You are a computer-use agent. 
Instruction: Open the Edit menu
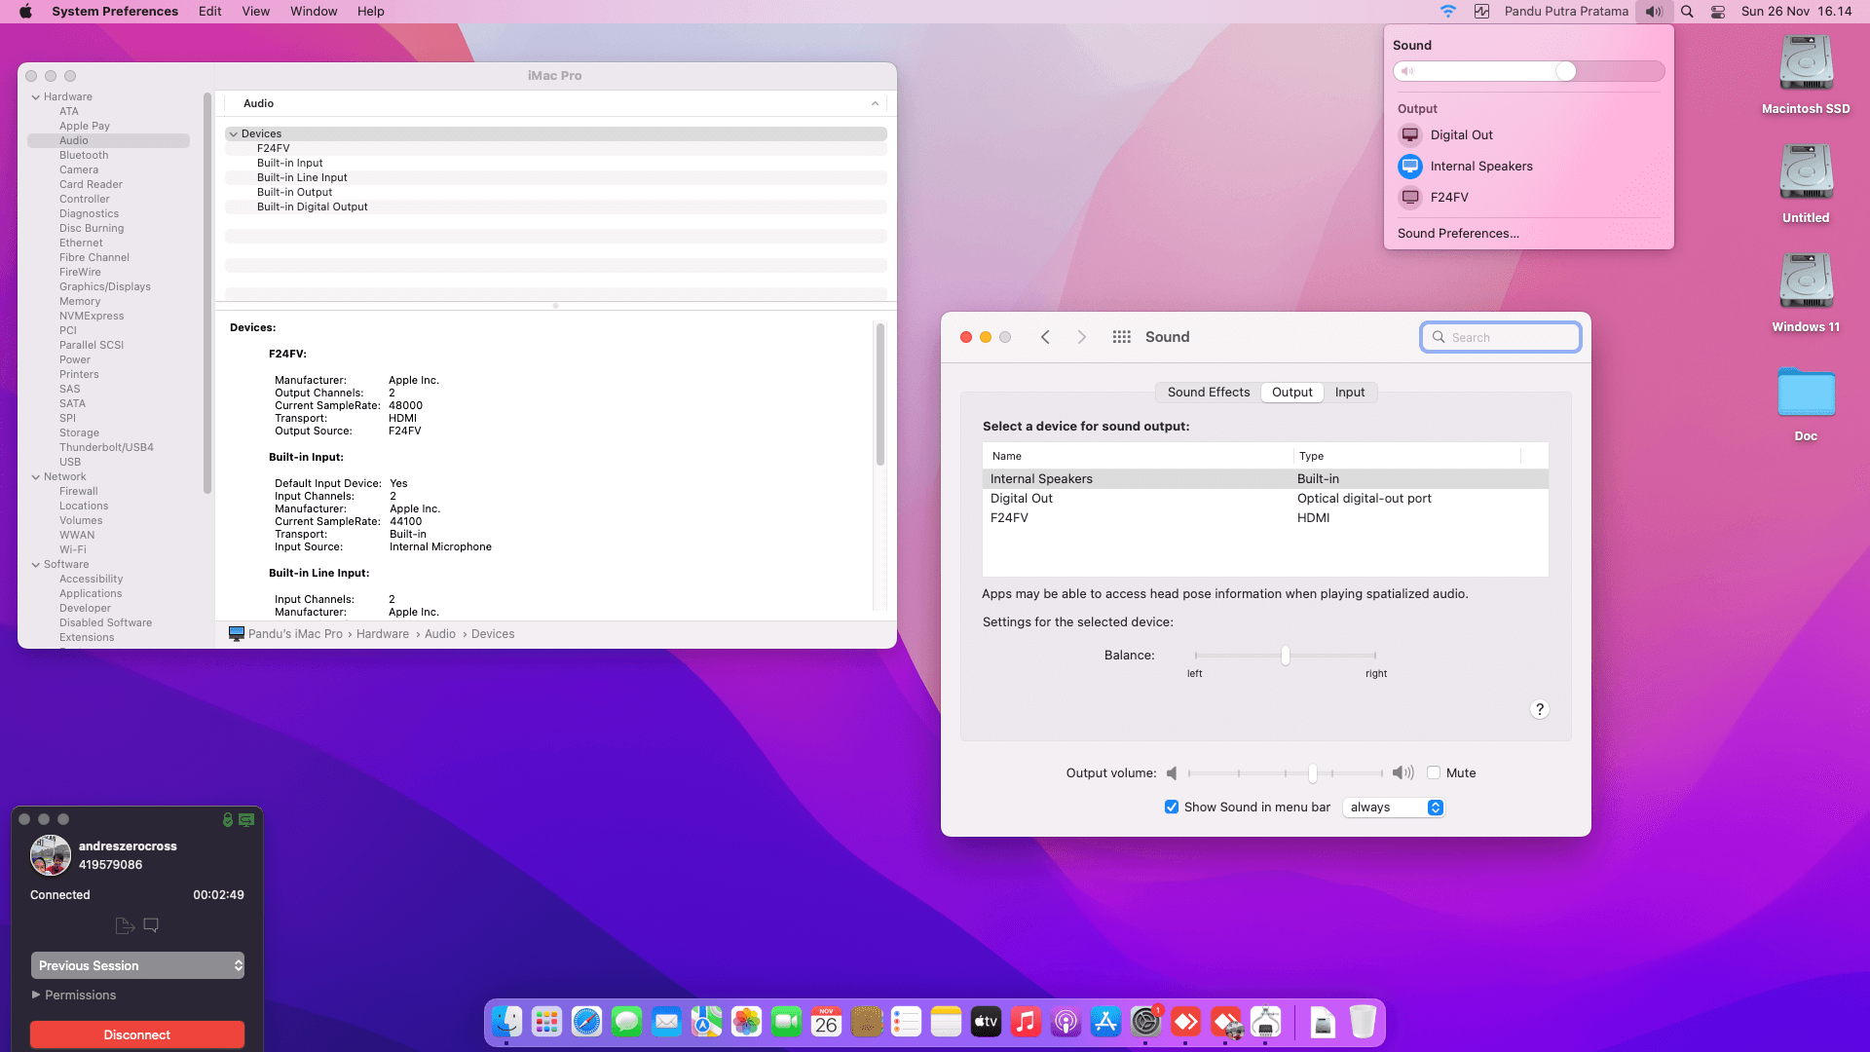[x=210, y=12]
